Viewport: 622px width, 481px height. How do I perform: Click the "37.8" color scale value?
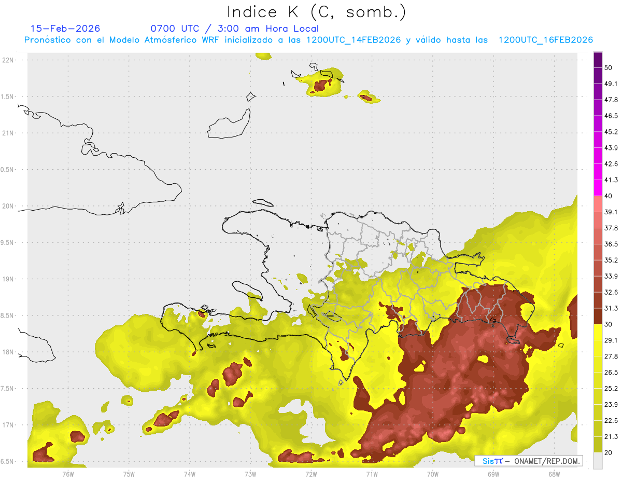[x=611, y=229]
